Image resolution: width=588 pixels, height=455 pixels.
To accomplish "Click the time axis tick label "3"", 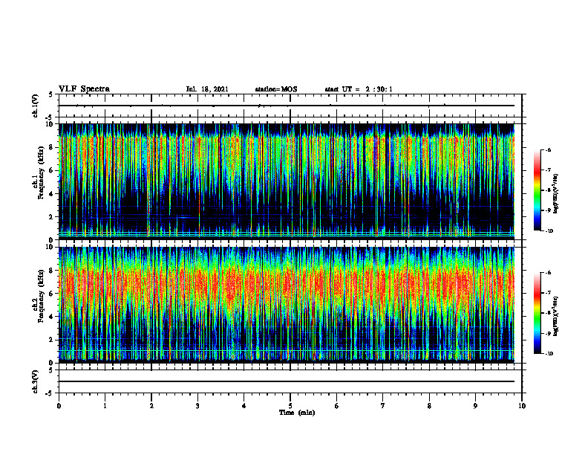I will [x=197, y=406].
